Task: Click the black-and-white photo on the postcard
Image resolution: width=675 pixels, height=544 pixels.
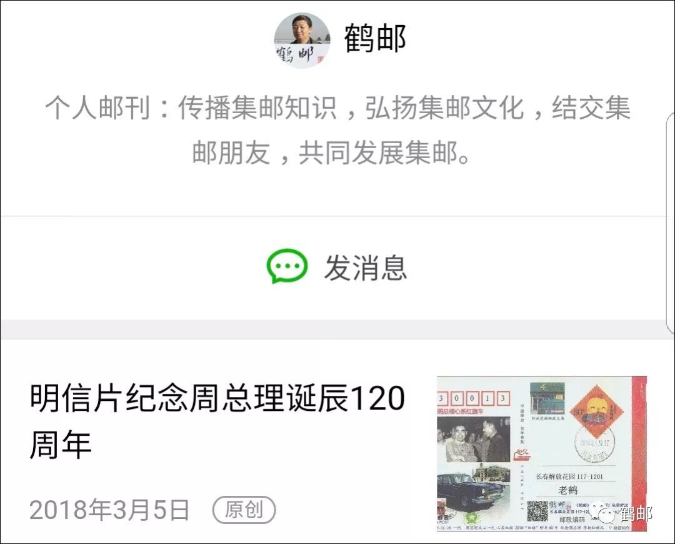Action: pos(474,440)
